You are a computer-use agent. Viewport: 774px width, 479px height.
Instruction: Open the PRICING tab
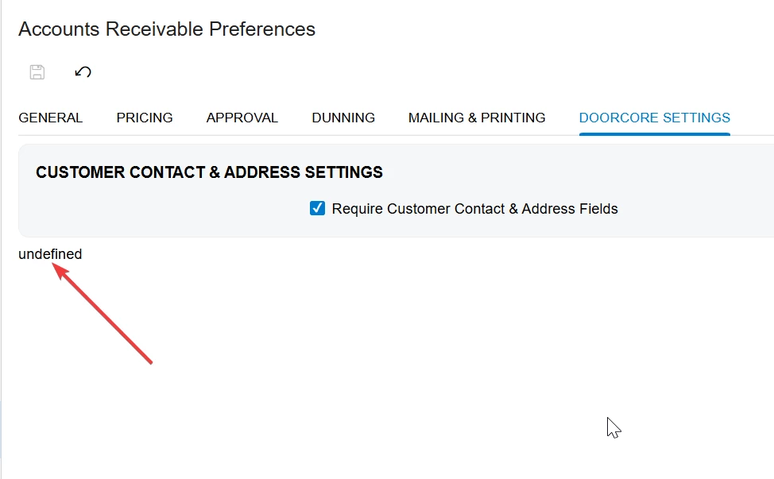pyautogui.click(x=145, y=118)
